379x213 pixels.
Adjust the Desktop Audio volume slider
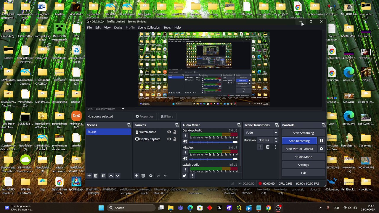tap(213, 142)
